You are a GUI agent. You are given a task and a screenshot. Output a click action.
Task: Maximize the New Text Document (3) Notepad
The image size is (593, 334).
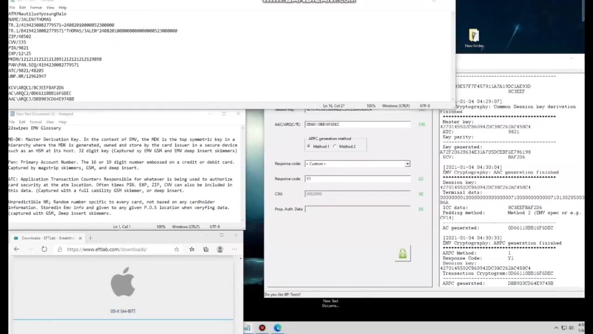pos(224,114)
